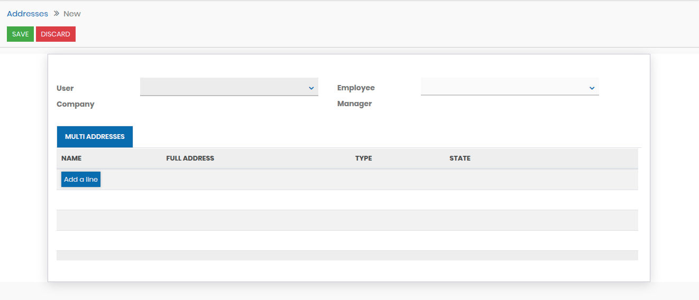Screen dimensions: 699x300
Task: Click the breadcrumb double-chevron separator icon
Action: coord(56,14)
